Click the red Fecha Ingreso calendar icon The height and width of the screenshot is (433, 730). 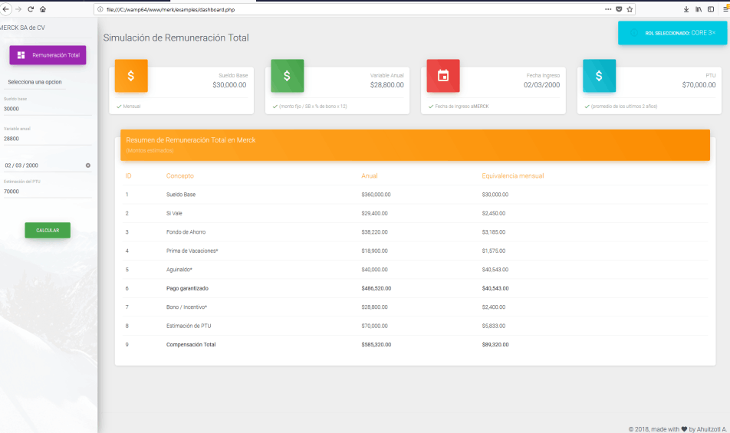442,76
